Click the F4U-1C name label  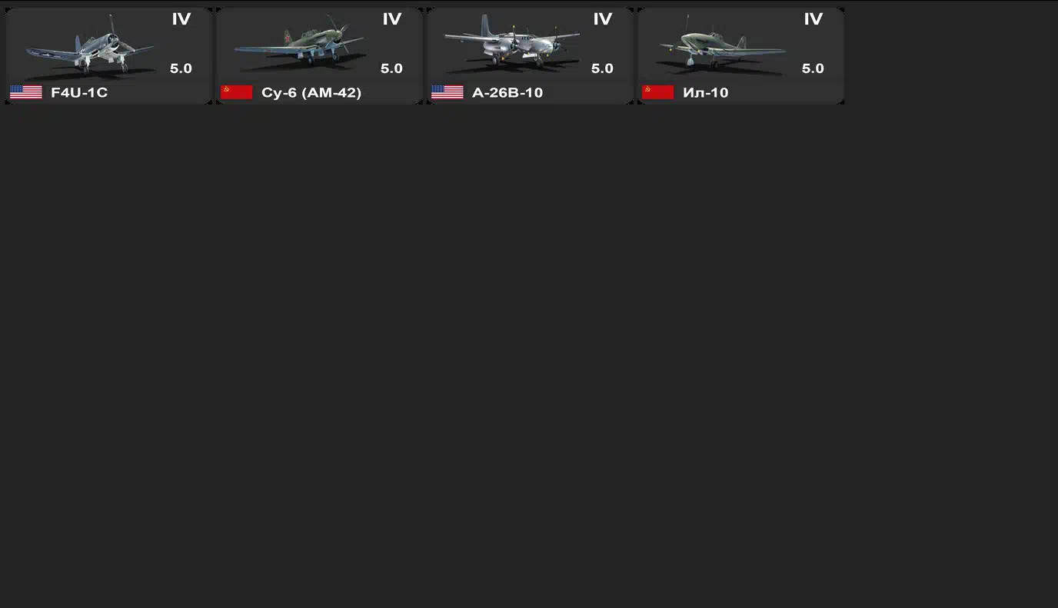79,93
